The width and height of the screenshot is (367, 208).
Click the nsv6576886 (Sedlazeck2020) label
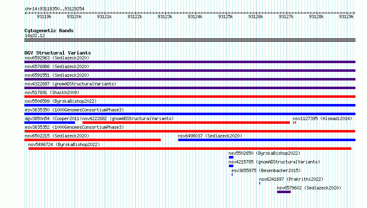tap(57, 66)
